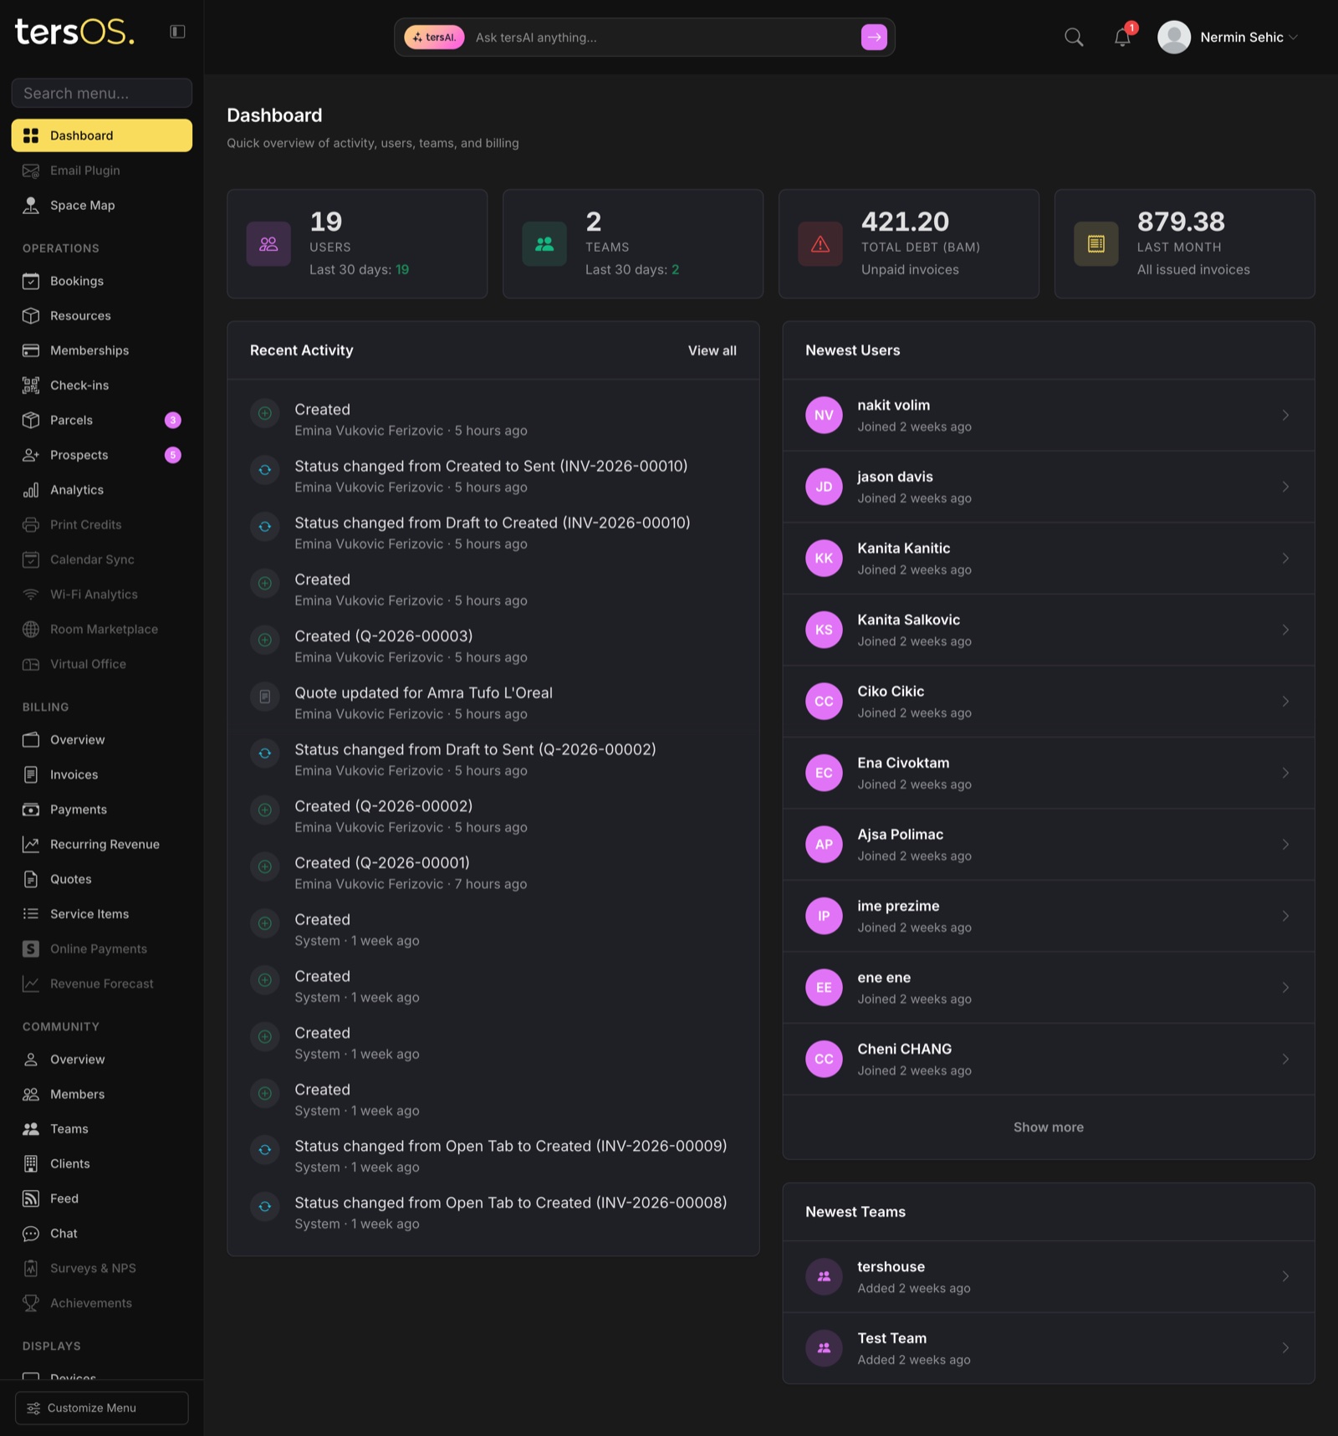The image size is (1338, 1436).
Task: Open the Chat section
Action: pos(67,1233)
